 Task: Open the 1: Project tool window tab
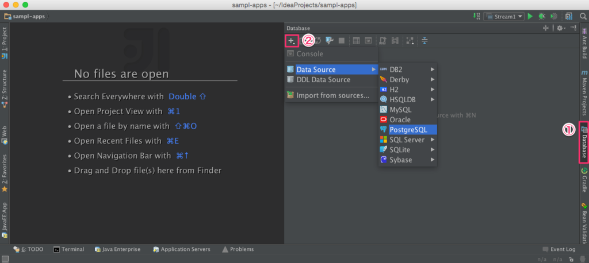coord(5,42)
